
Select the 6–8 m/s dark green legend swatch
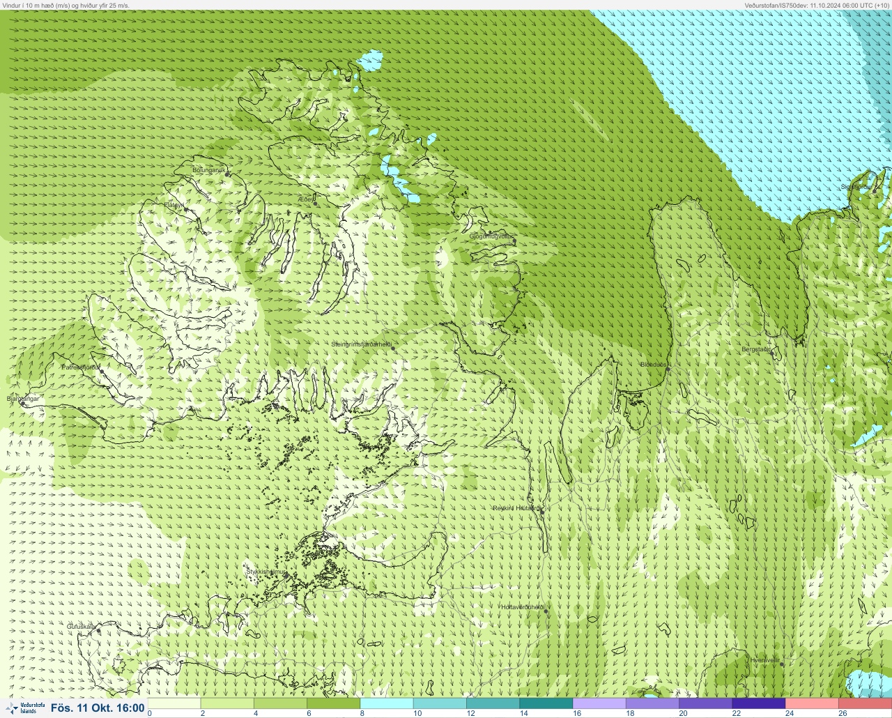pyautogui.click(x=333, y=703)
